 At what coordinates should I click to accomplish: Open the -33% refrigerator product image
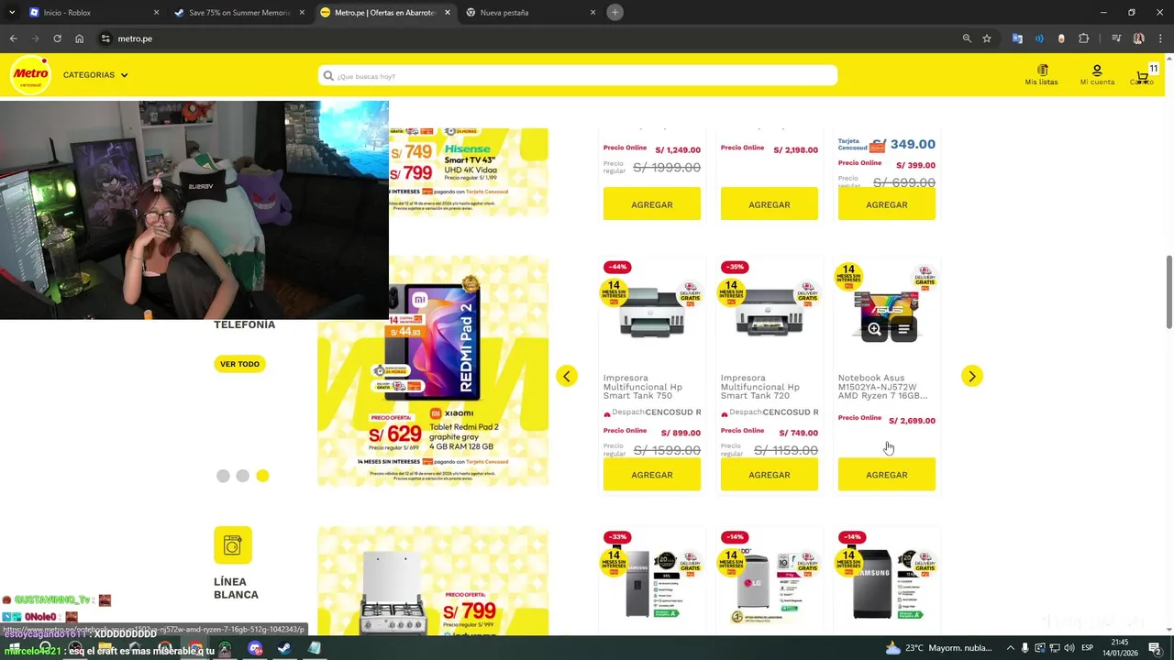pos(652,584)
